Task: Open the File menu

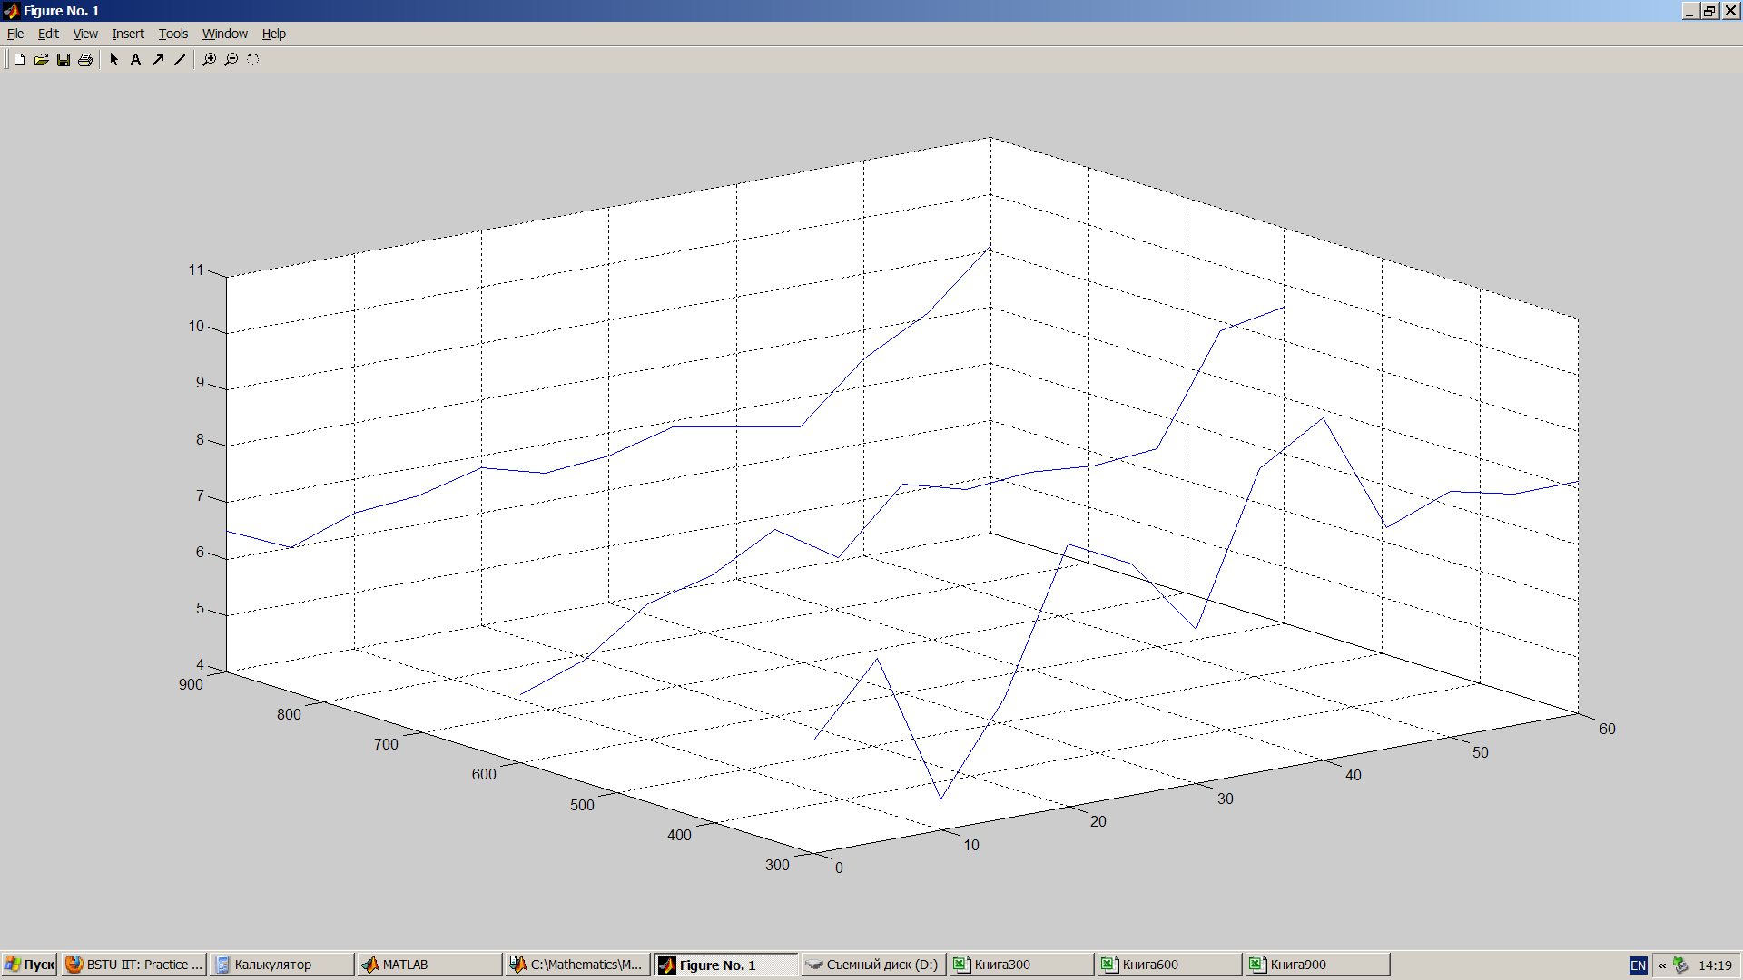Action: [x=15, y=34]
